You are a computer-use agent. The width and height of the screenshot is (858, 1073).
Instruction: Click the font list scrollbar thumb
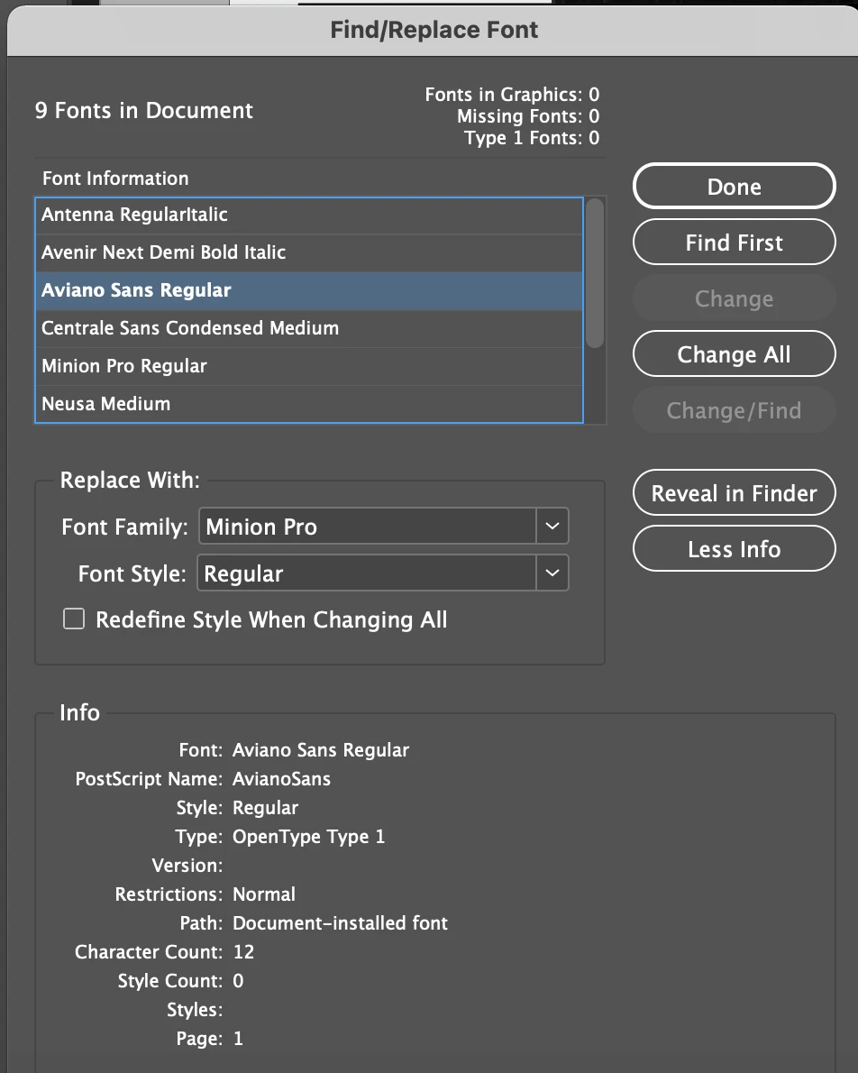pos(595,273)
